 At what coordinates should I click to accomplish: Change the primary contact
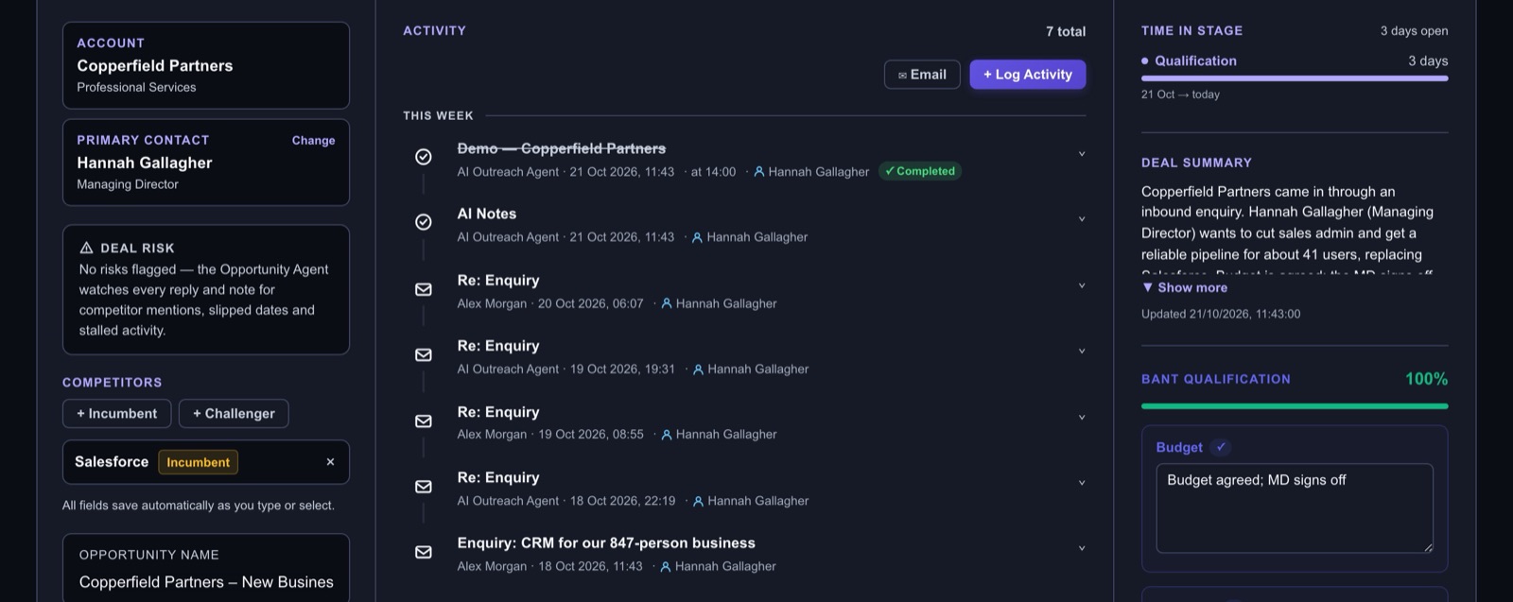[x=313, y=140]
